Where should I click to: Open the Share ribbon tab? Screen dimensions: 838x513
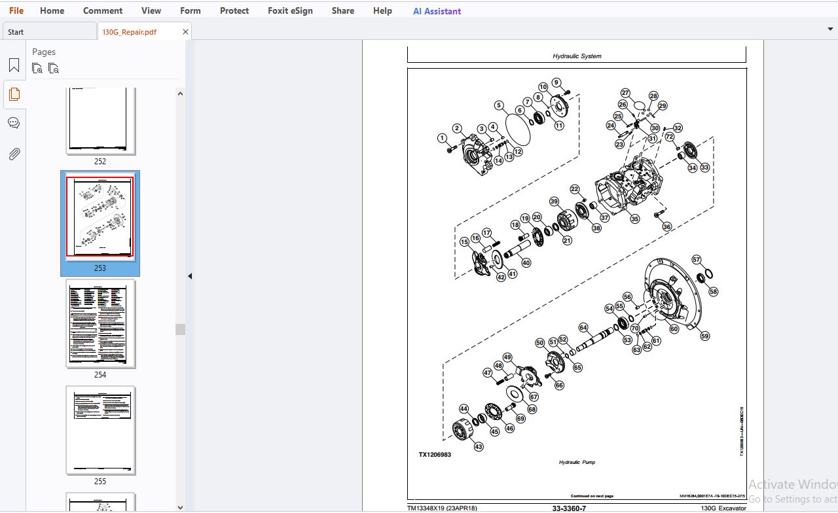pyautogui.click(x=342, y=10)
